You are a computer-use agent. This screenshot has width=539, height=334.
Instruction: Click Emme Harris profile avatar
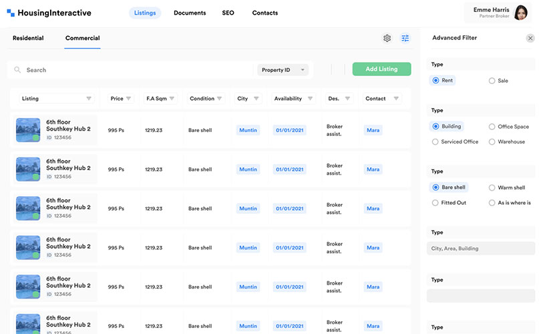(522, 13)
